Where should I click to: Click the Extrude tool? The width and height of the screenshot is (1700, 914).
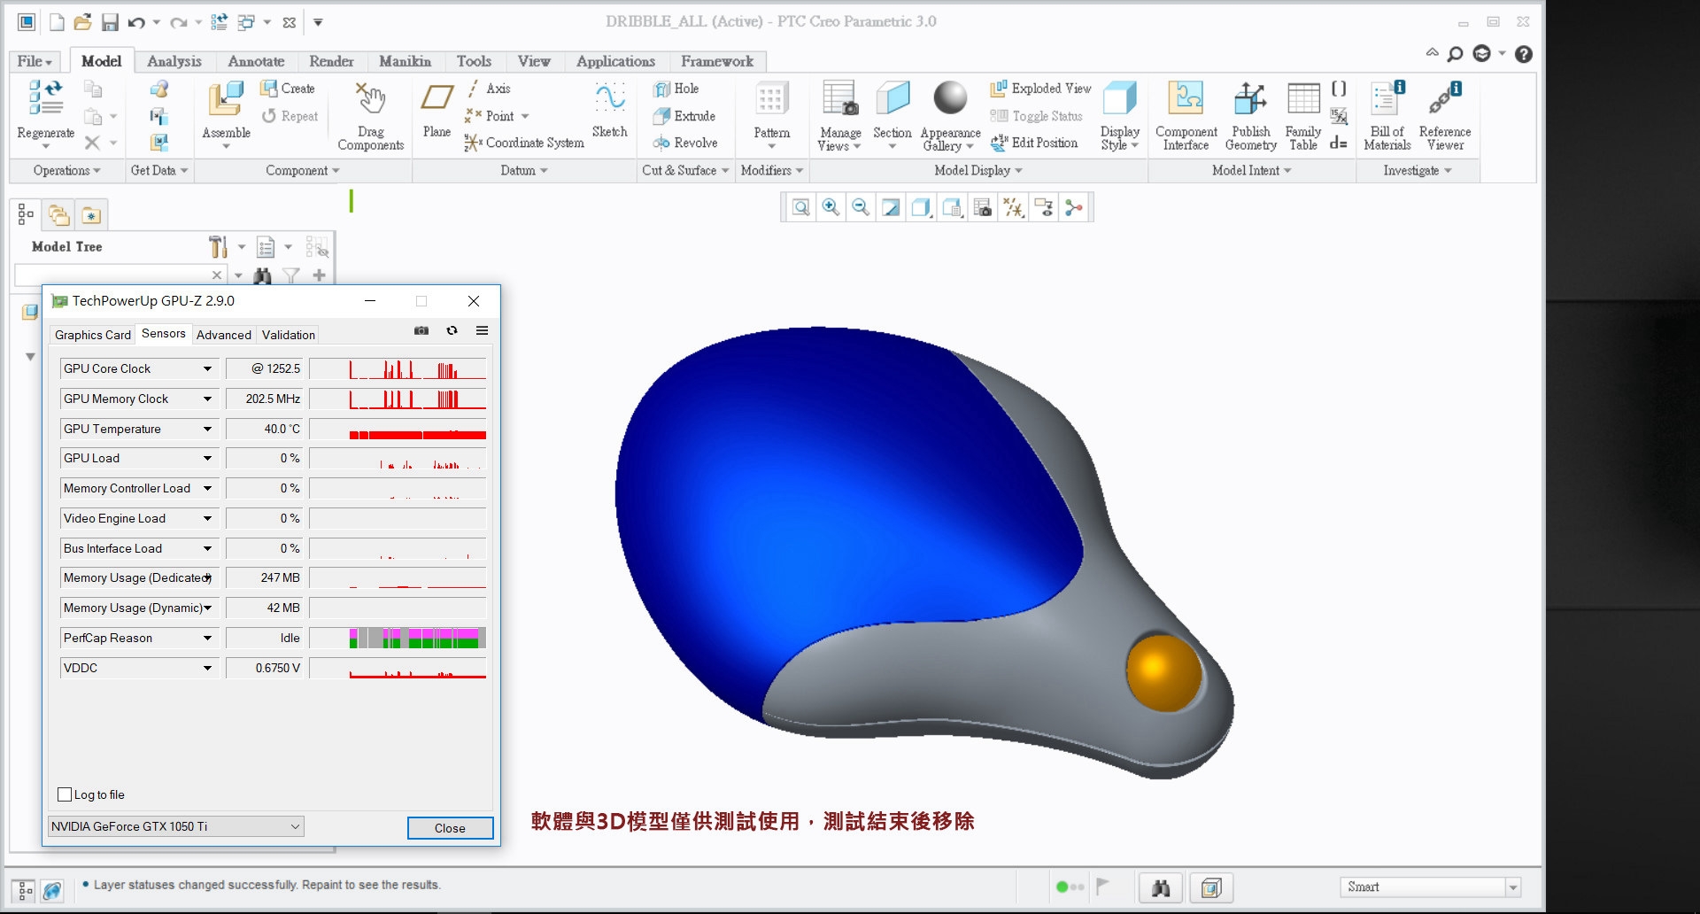pyautogui.click(x=684, y=116)
